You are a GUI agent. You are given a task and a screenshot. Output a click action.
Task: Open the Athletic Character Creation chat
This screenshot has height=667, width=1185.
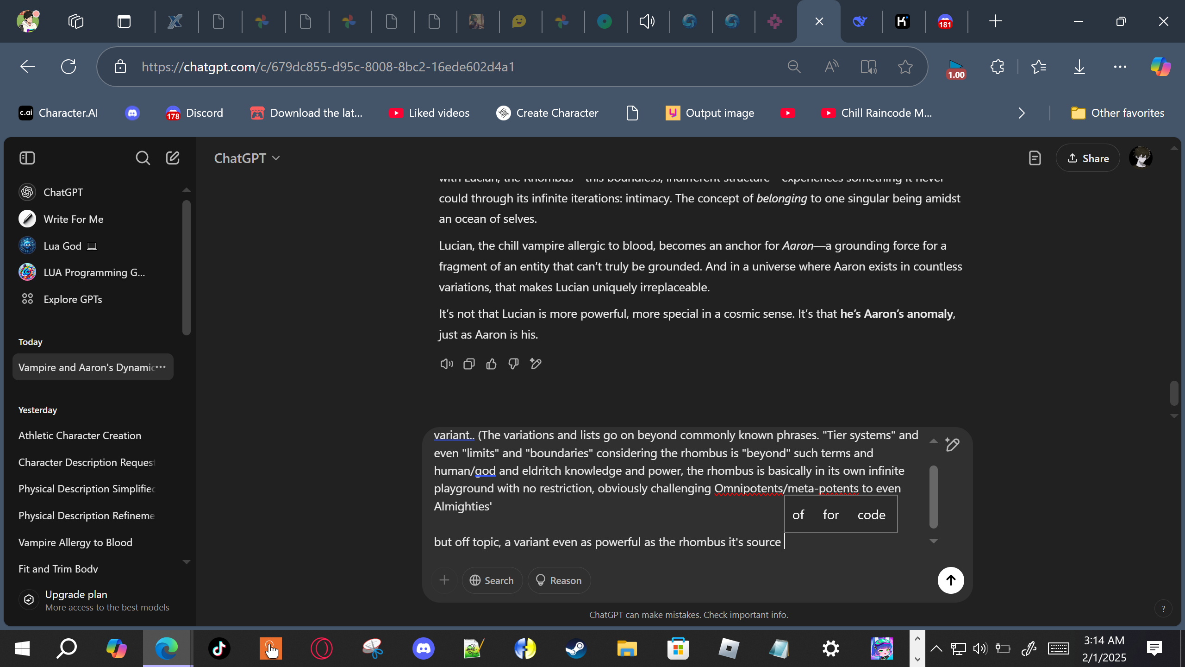(80, 435)
